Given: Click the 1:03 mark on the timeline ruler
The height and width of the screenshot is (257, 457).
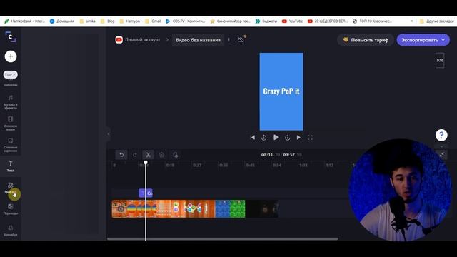Looking at the screenshot, I should (303, 165).
